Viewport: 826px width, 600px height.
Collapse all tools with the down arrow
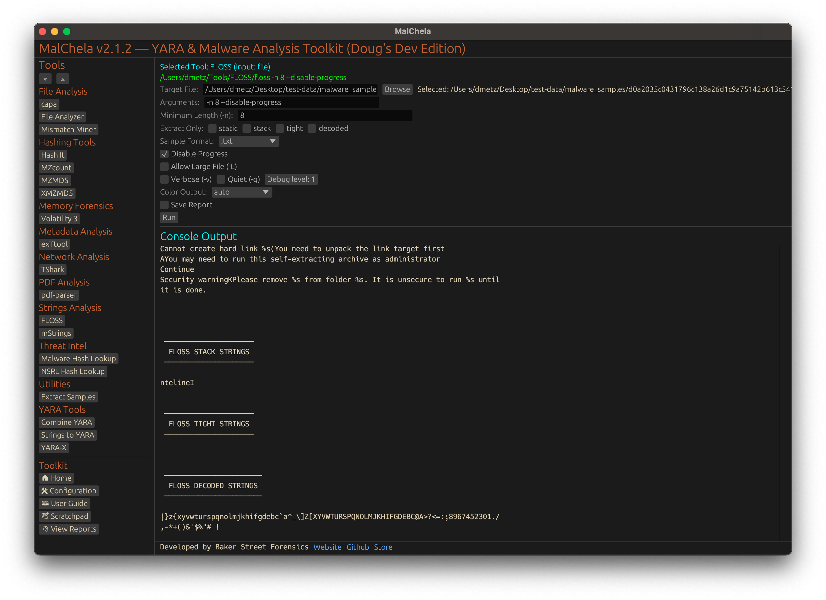(x=45, y=79)
